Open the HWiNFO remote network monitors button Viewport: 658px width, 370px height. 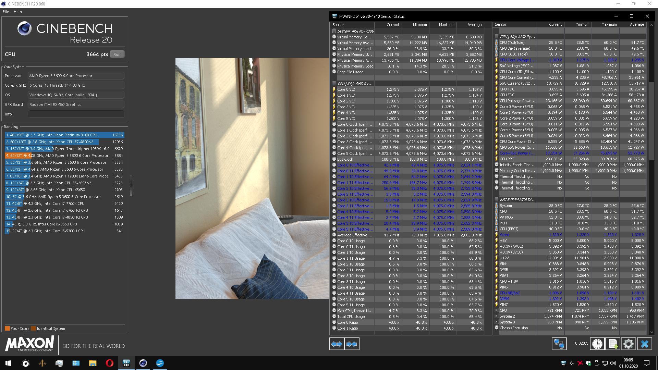pos(559,344)
